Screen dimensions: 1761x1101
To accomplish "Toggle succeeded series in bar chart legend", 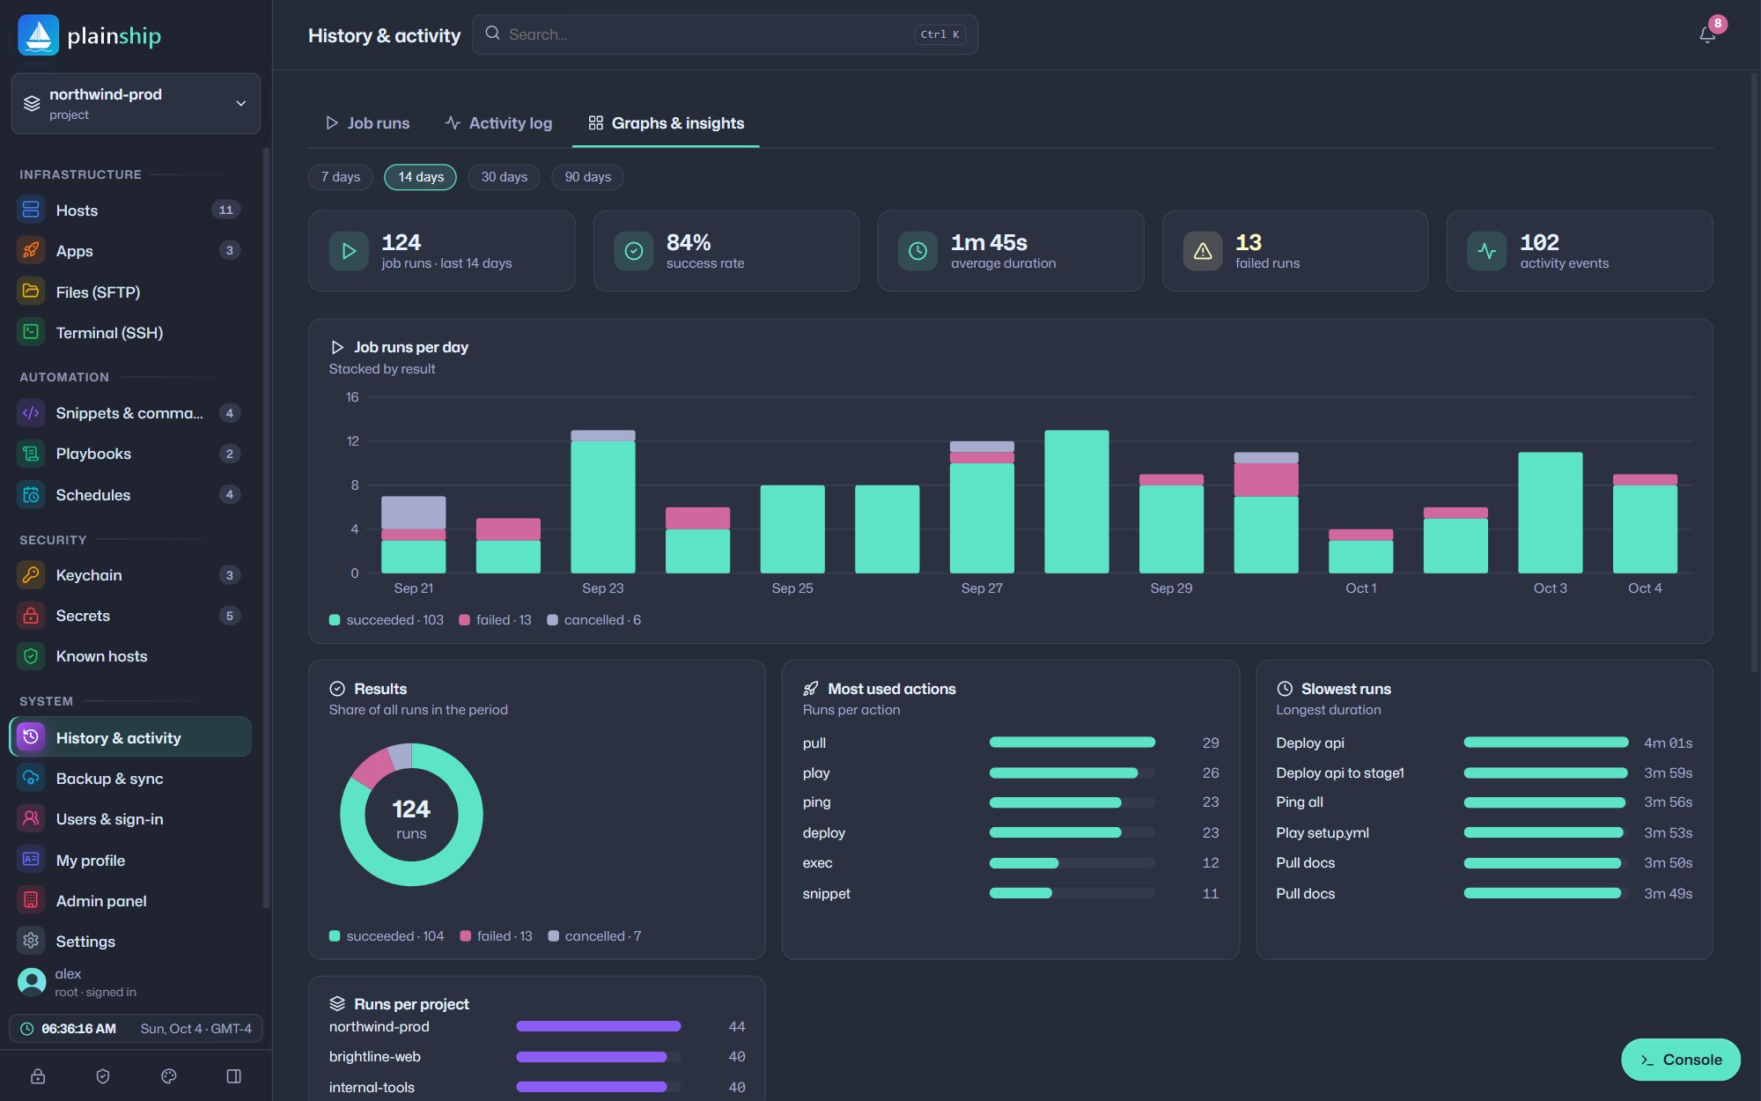I will click(387, 620).
